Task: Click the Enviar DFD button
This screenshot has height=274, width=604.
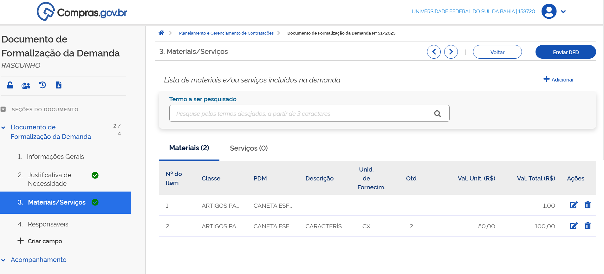Action: coord(565,52)
